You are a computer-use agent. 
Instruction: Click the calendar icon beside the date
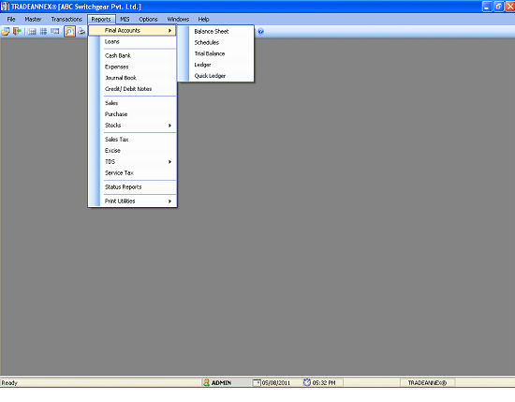click(x=257, y=382)
